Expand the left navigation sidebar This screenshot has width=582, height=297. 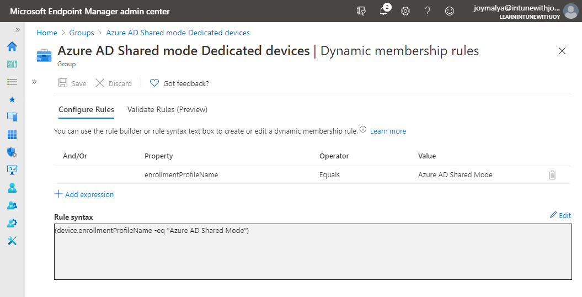[x=18, y=30]
